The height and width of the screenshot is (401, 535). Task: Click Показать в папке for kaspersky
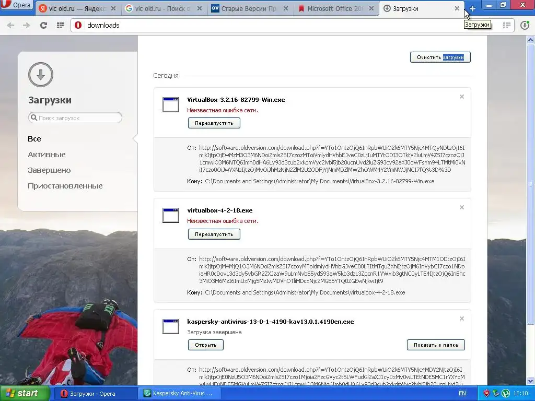click(x=436, y=345)
